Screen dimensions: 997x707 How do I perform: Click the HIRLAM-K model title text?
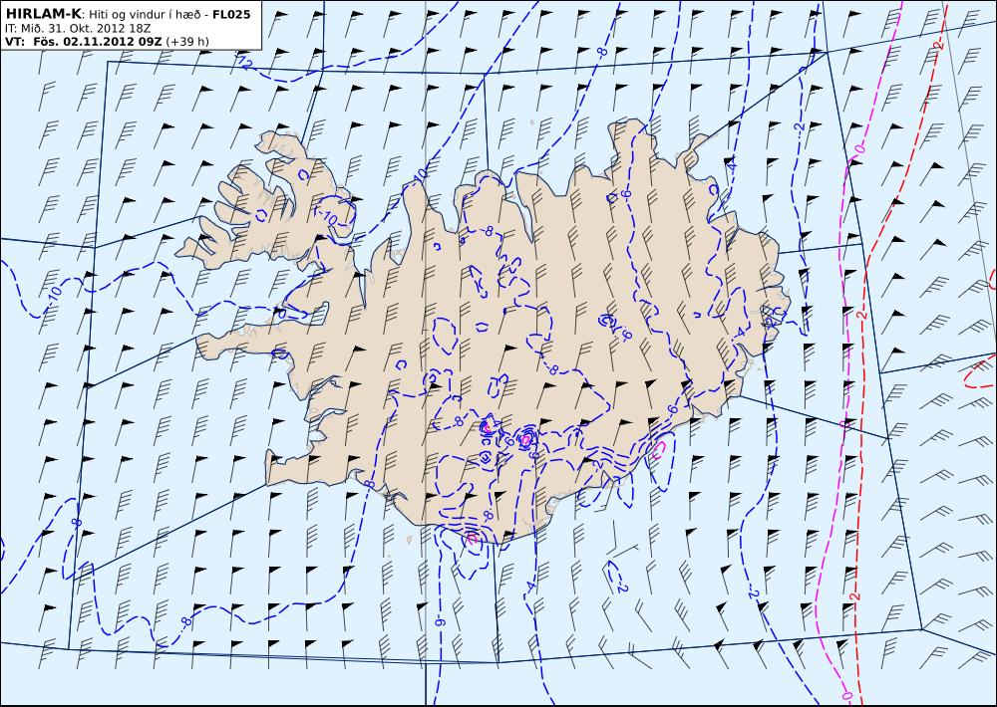pyautogui.click(x=43, y=14)
